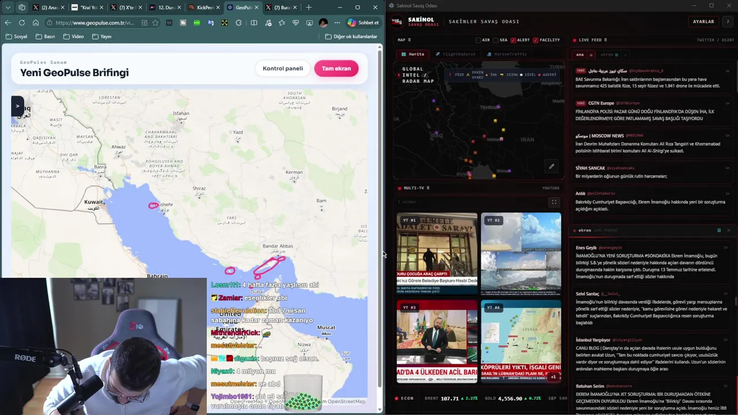The image size is (738, 415).
Task: Click the teal icon in ekrem panel header
Action: click(x=719, y=231)
